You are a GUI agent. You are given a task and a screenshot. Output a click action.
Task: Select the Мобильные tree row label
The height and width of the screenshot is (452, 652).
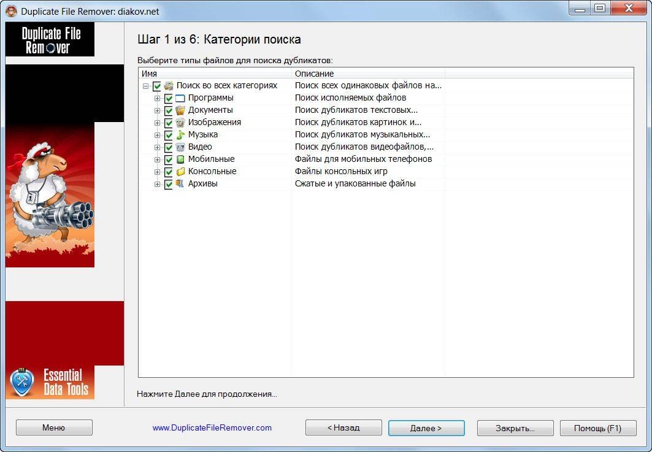(x=211, y=159)
